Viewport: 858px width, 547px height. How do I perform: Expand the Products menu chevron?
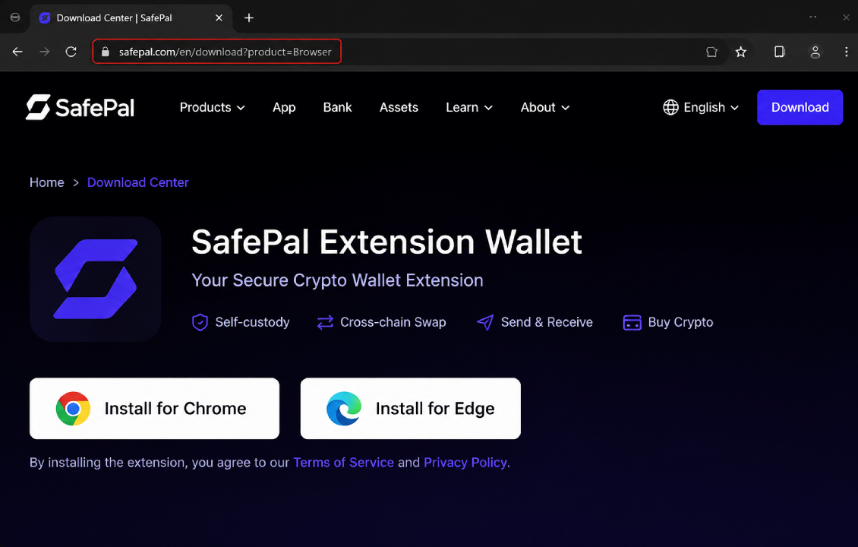pyautogui.click(x=241, y=108)
